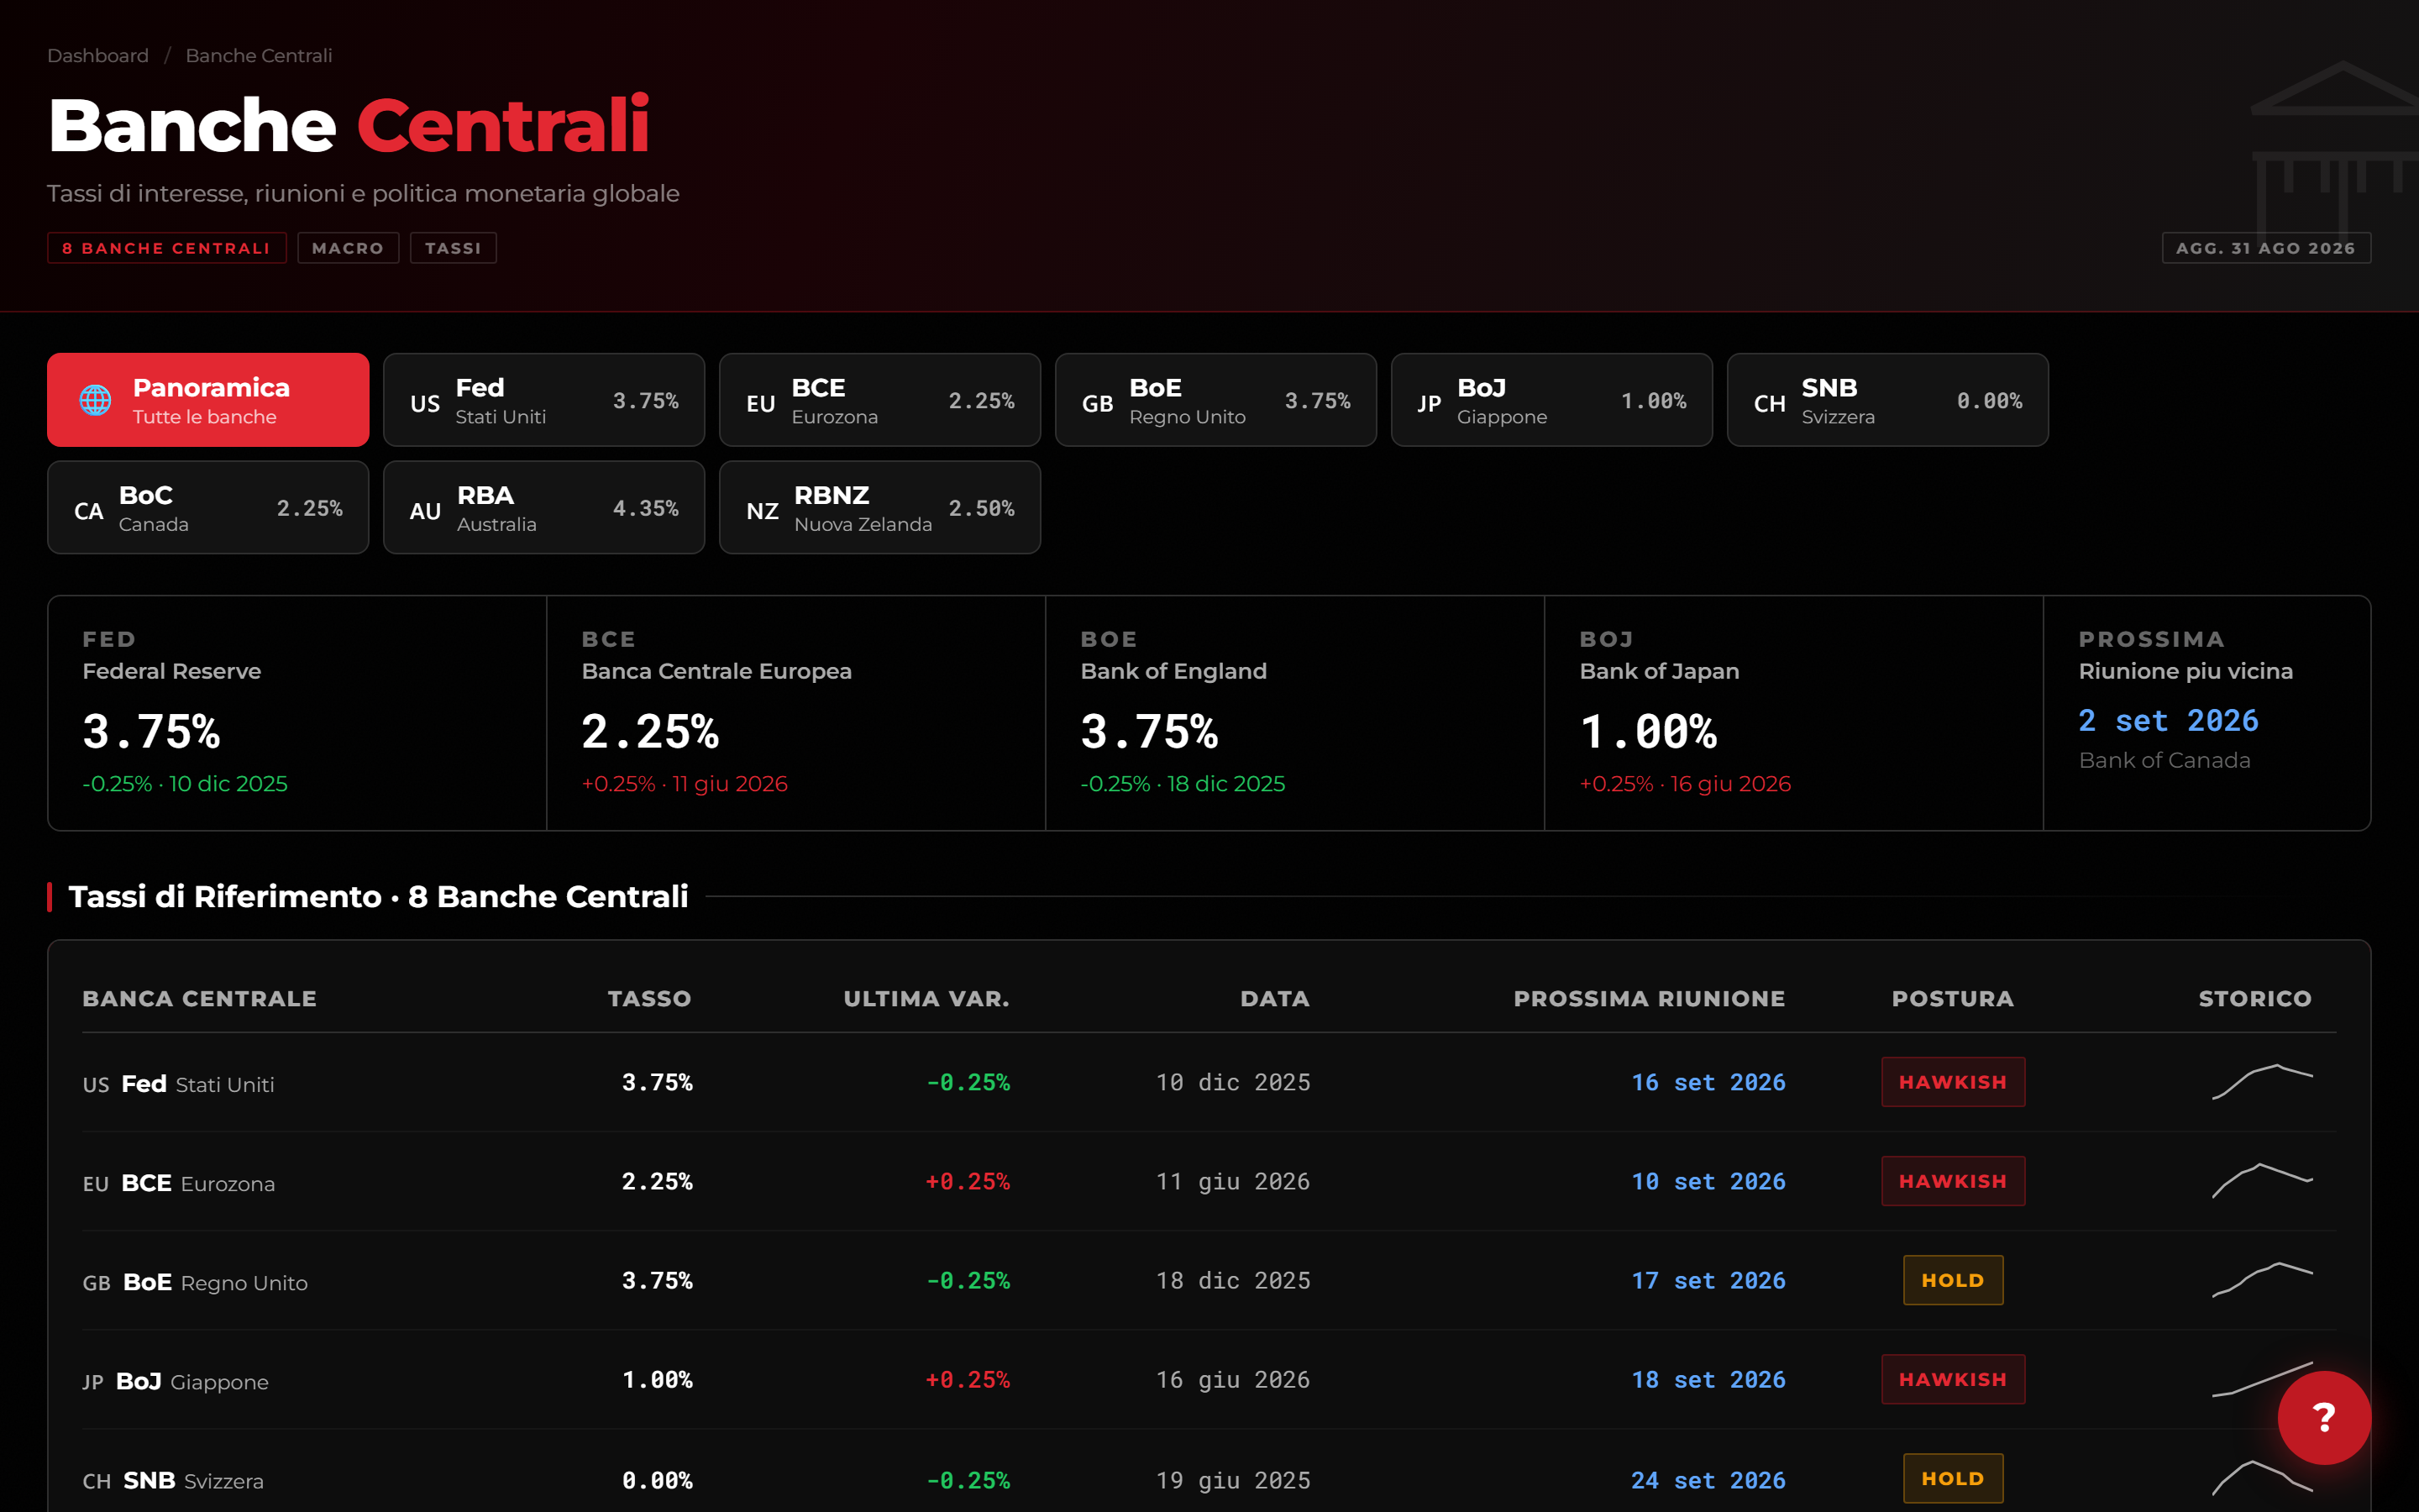Click the TASSO column header
Image resolution: width=2419 pixels, height=1512 pixels.
[x=650, y=998]
